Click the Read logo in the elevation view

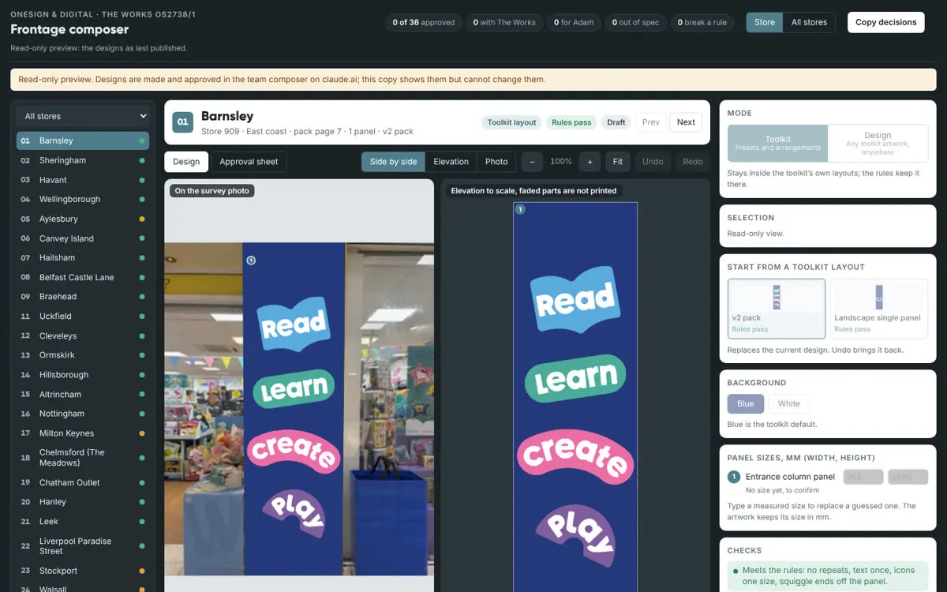click(x=575, y=300)
